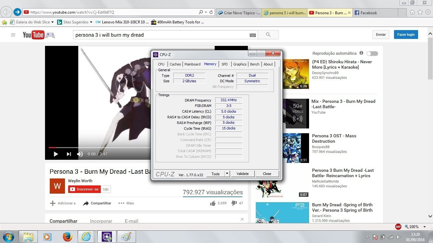The image size is (433, 243).
Task: Click the Close button in CPU-Z
Action: pos(267,174)
